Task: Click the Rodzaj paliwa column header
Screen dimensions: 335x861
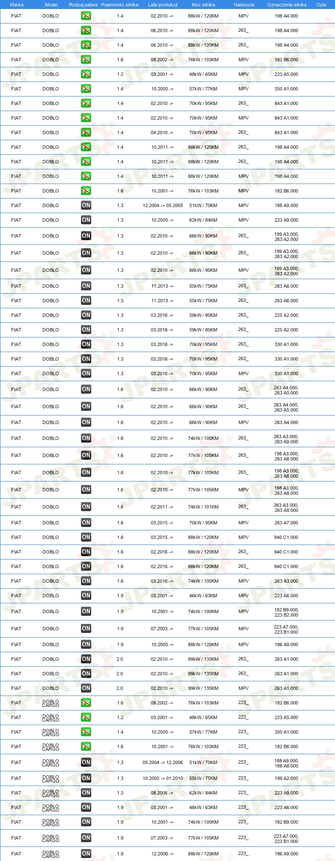Action: [x=83, y=5]
